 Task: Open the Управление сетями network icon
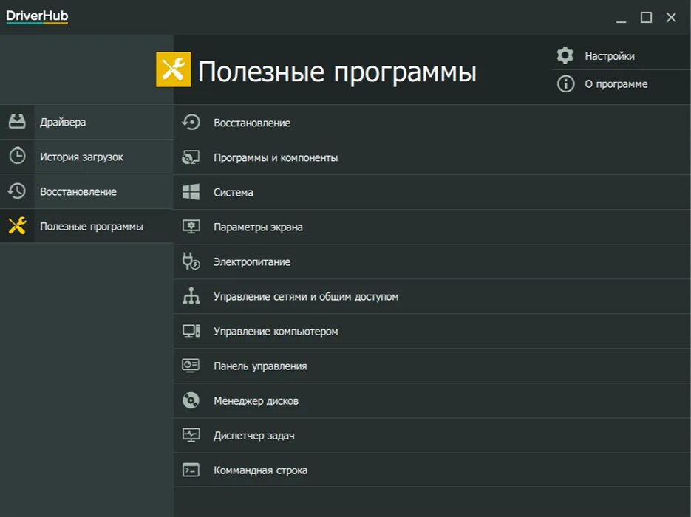click(191, 296)
